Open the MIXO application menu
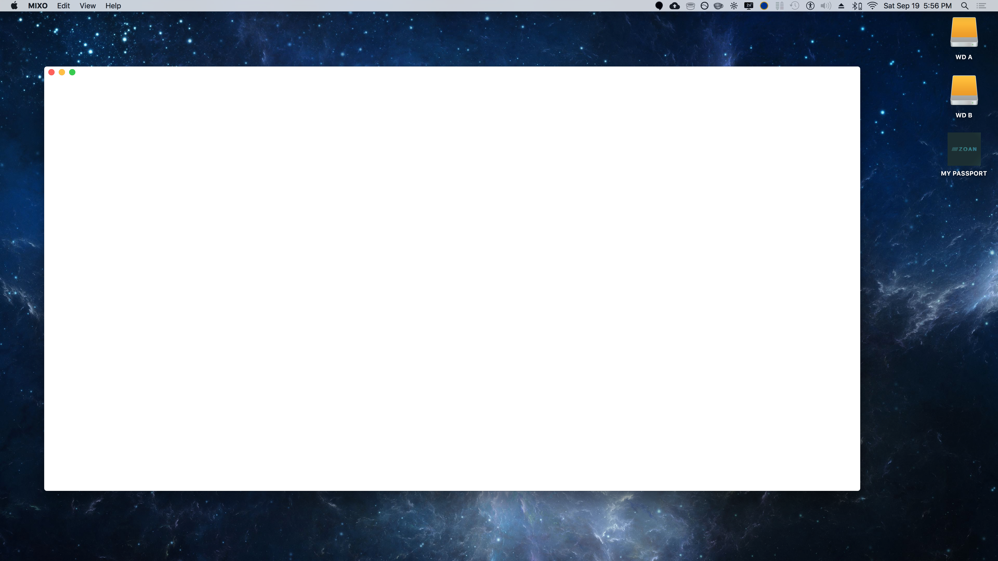Image resolution: width=998 pixels, height=561 pixels. click(x=38, y=6)
